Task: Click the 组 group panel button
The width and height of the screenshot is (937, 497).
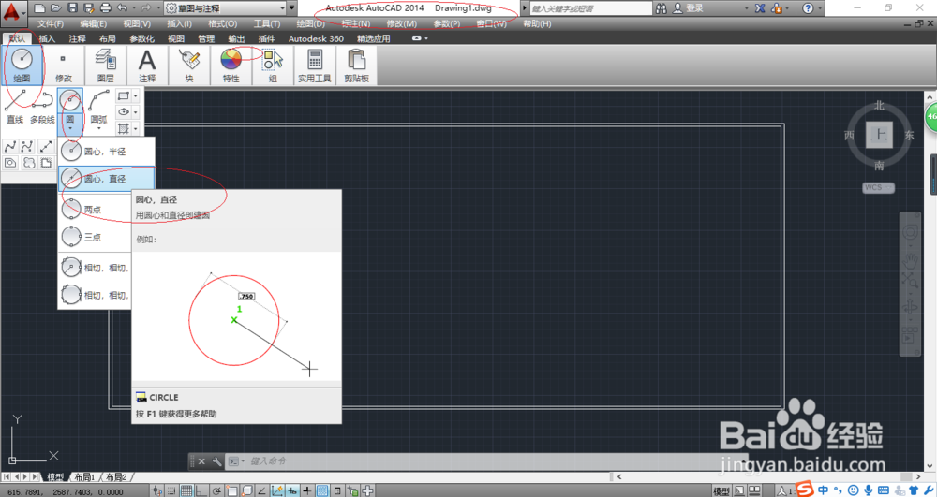Action: pos(273,65)
